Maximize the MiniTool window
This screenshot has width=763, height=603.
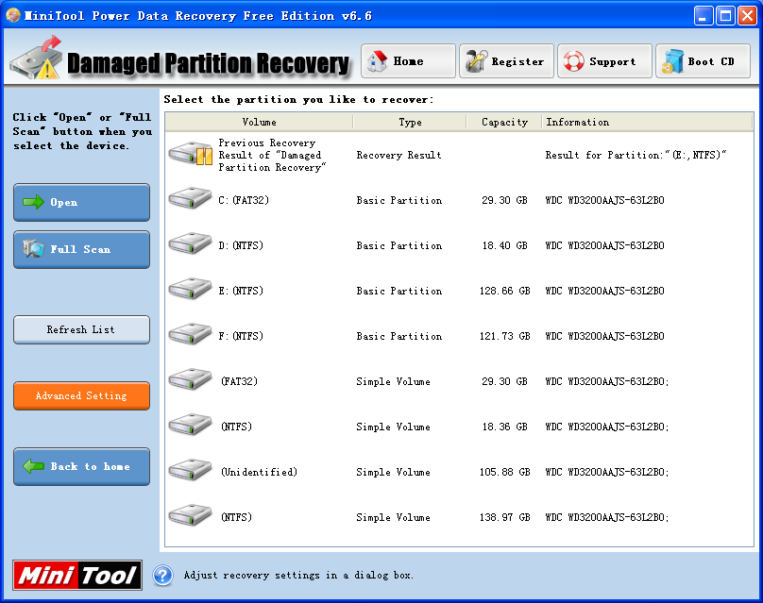725,15
